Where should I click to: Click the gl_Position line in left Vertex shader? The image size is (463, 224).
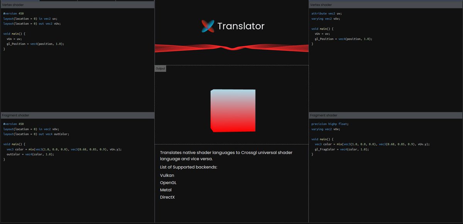click(x=35, y=44)
